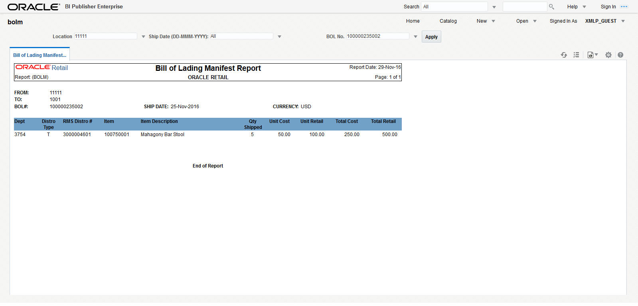Click the currency value USD
Viewport: 638px width, 306px height.
click(306, 107)
